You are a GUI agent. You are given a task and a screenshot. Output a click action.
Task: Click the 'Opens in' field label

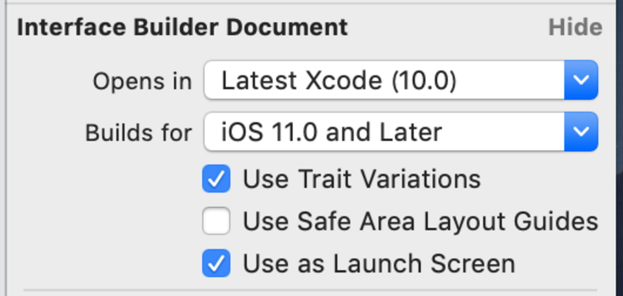(142, 81)
